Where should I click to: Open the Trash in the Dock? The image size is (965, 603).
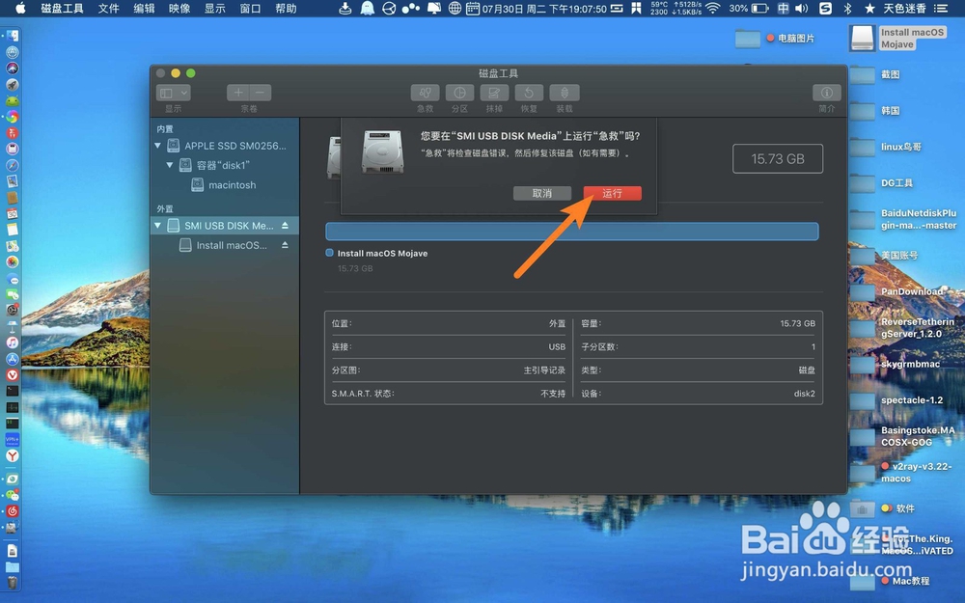click(x=12, y=582)
